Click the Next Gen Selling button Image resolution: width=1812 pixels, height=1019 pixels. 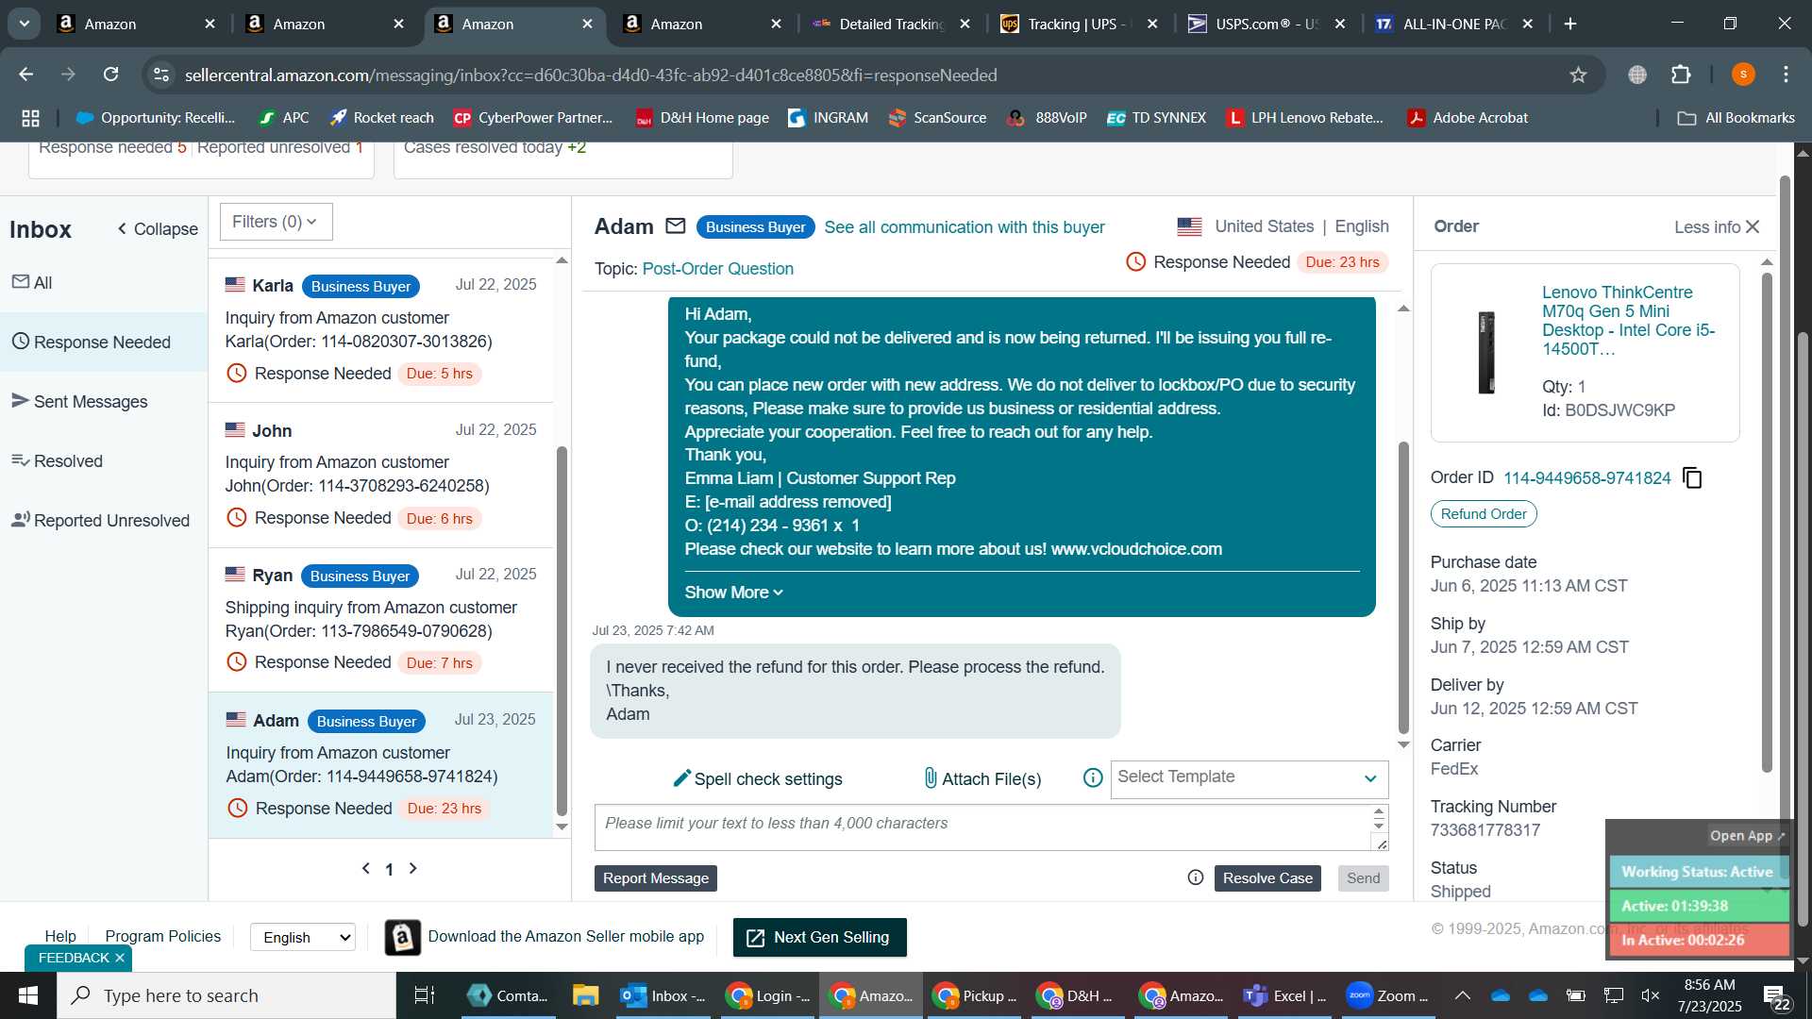click(x=819, y=937)
